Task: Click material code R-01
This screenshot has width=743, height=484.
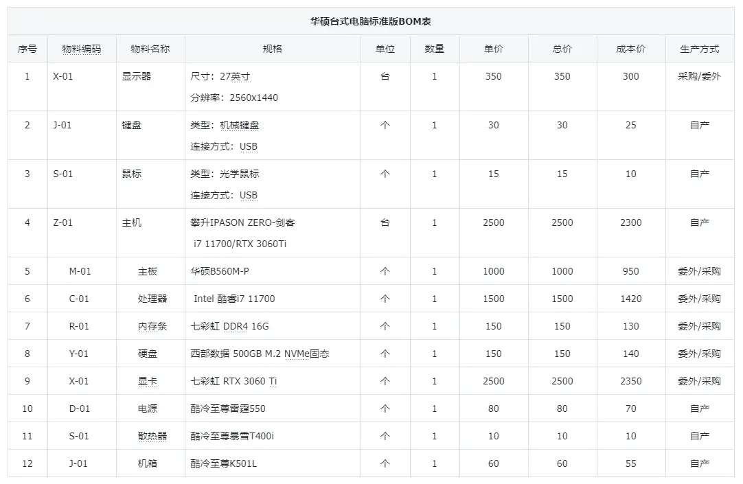Action: pyautogui.click(x=79, y=326)
